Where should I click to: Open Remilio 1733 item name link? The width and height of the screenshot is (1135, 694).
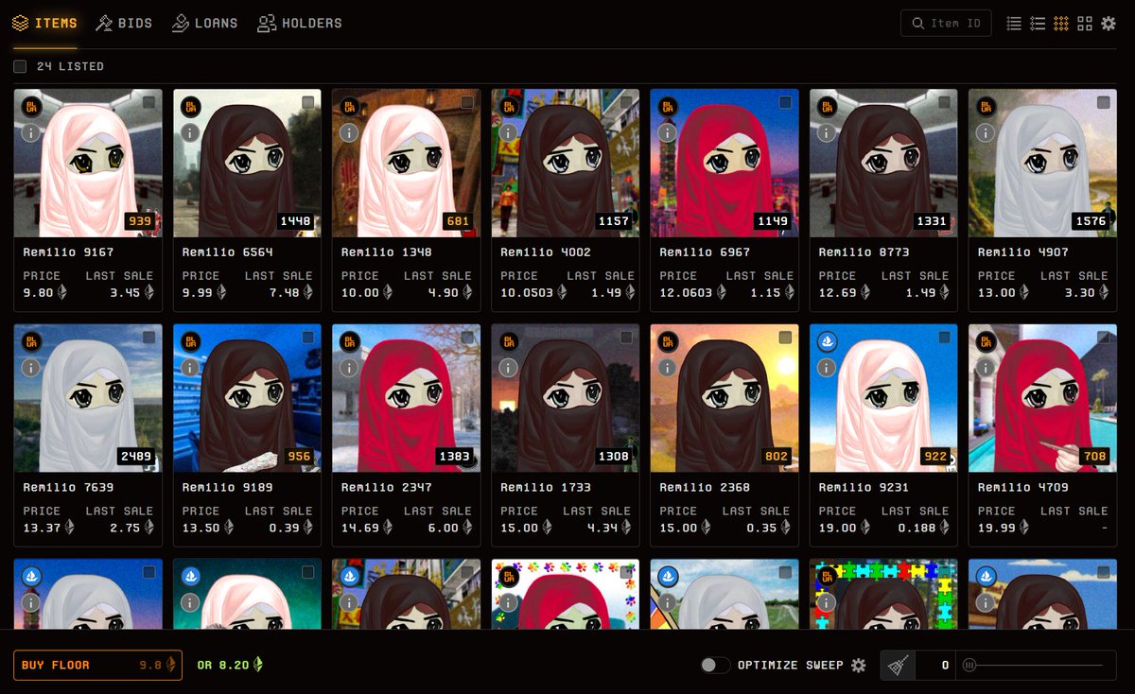pyautogui.click(x=546, y=487)
